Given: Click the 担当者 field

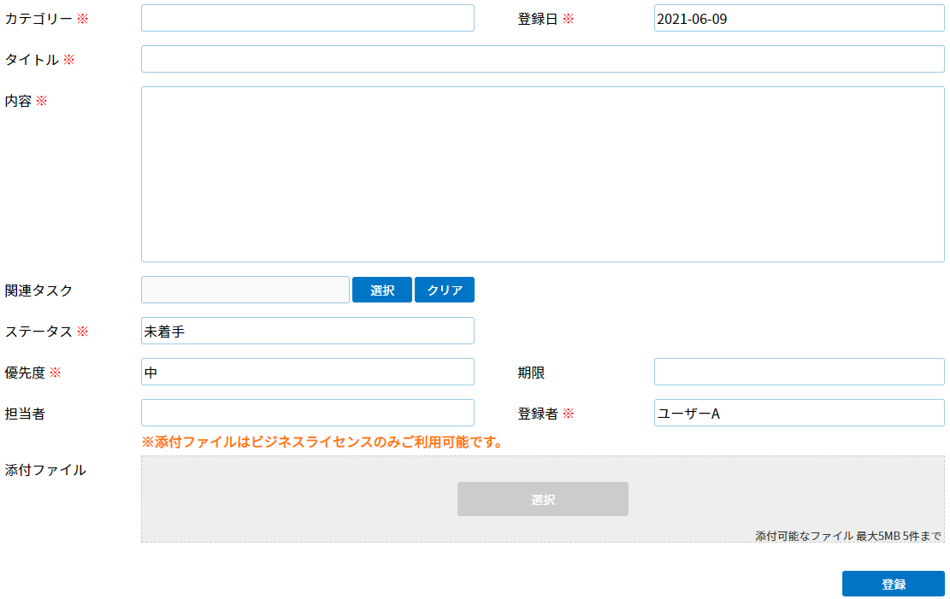Looking at the screenshot, I should (307, 413).
